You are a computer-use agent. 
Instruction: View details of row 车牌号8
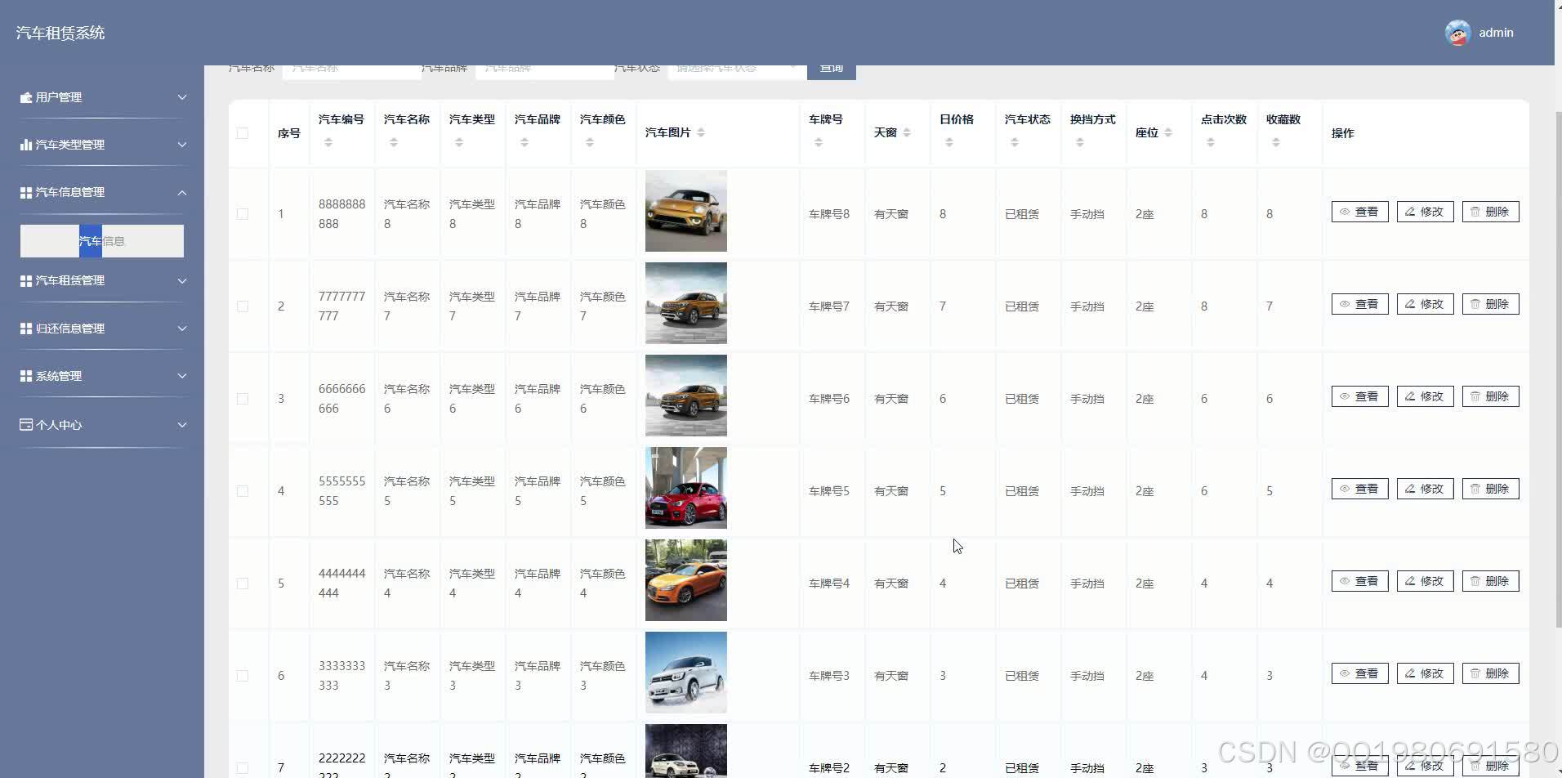point(1359,212)
